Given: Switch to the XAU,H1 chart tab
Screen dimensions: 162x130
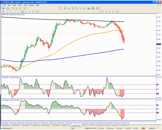Looking at the screenshot, I should point(85,125).
